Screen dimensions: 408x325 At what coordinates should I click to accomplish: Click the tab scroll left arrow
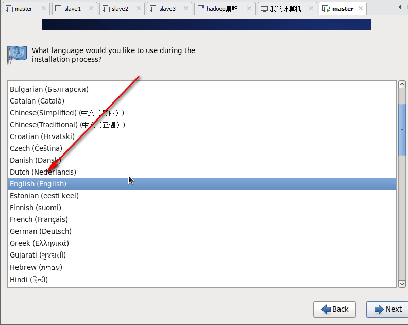click(399, 7)
